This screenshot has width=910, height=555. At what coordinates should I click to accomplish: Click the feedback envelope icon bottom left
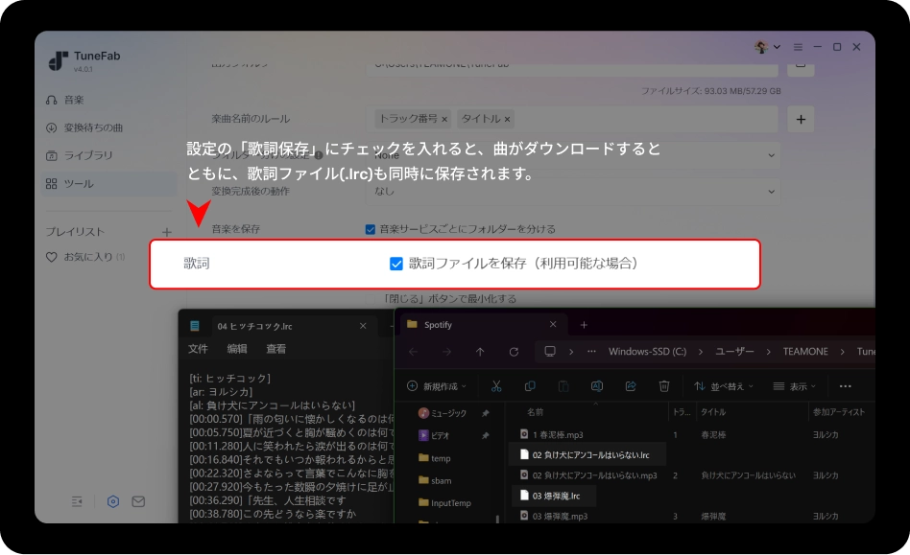[x=138, y=501]
